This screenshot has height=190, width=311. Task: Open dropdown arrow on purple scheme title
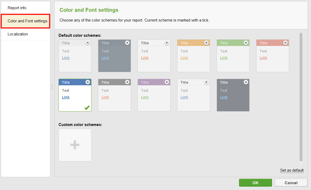click(167, 82)
